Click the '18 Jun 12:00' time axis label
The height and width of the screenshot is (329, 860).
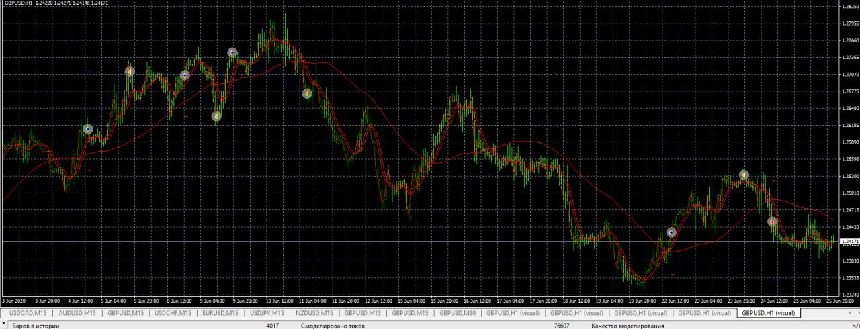tap(575, 301)
